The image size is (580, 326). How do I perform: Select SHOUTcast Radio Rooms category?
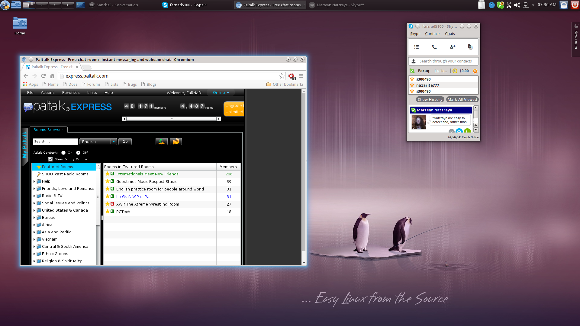pos(64,174)
